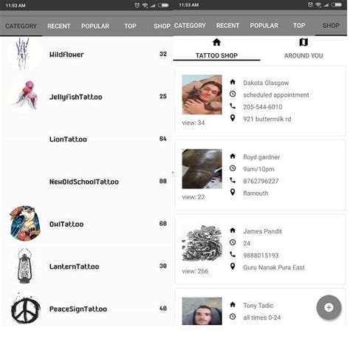Tap home icon beside Tony Tadic
This screenshot has width=350, height=347.
coord(233,305)
